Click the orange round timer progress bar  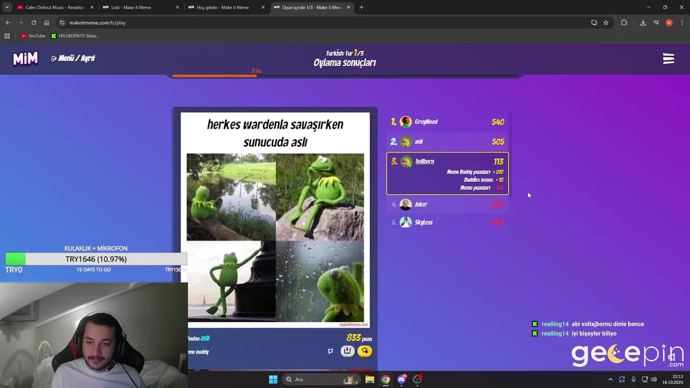pyautogui.click(x=215, y=75)
